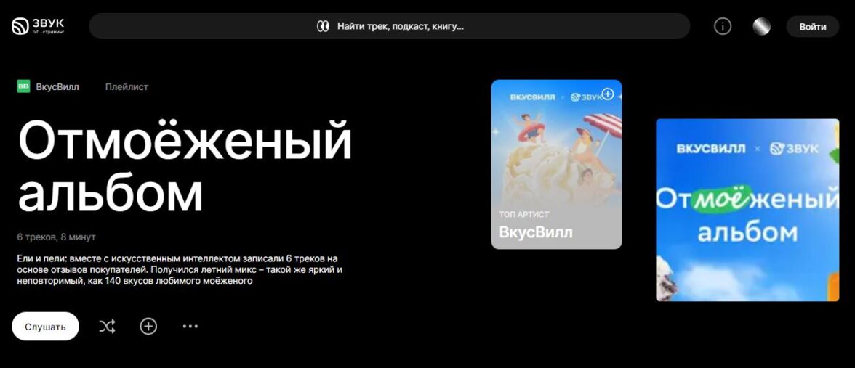Click the 6 треков, 8 минут text
Screen dimensions: 855x368
[56, 237]
